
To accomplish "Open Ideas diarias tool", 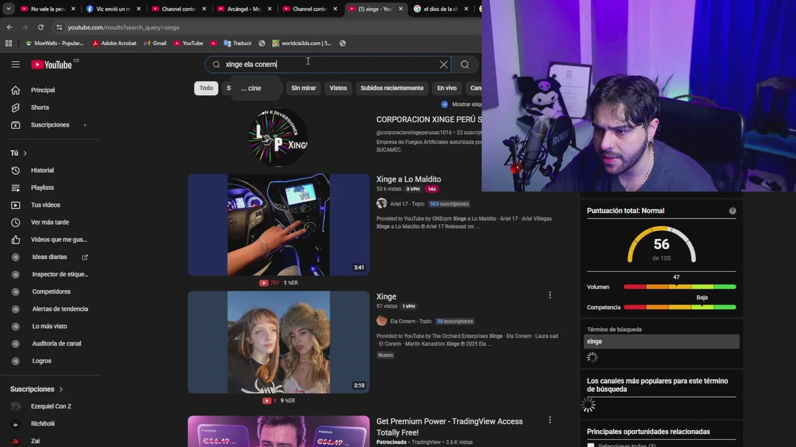I will click(50, 257).
